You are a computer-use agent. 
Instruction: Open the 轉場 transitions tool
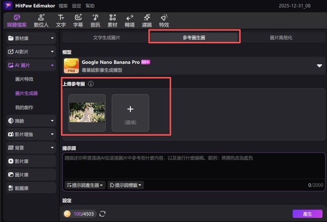(x=129, y=21)
